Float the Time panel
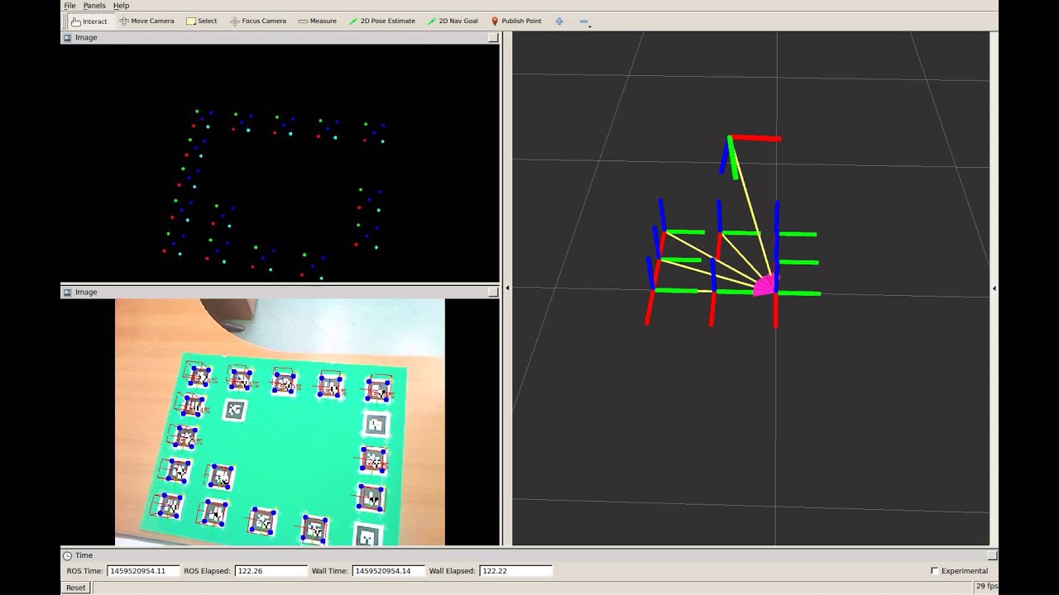1059x595 pixels. [992, 556]
